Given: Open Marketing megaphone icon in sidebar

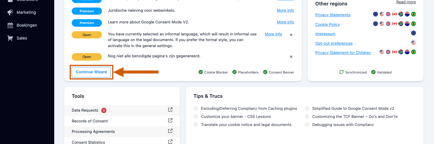Looking at the screenshot, I should coord(10,12).
